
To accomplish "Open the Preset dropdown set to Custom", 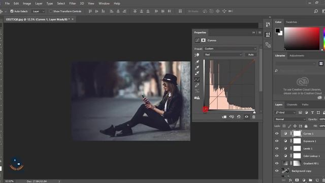I will [x=230, y=49].
